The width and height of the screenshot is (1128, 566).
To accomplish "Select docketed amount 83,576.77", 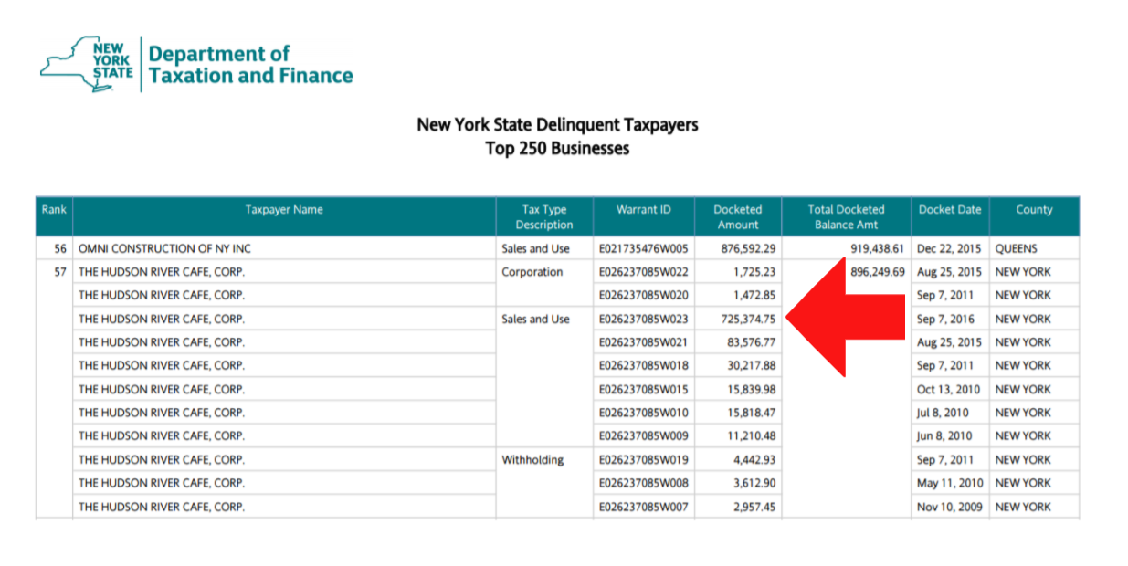I will tap(752, 342).
